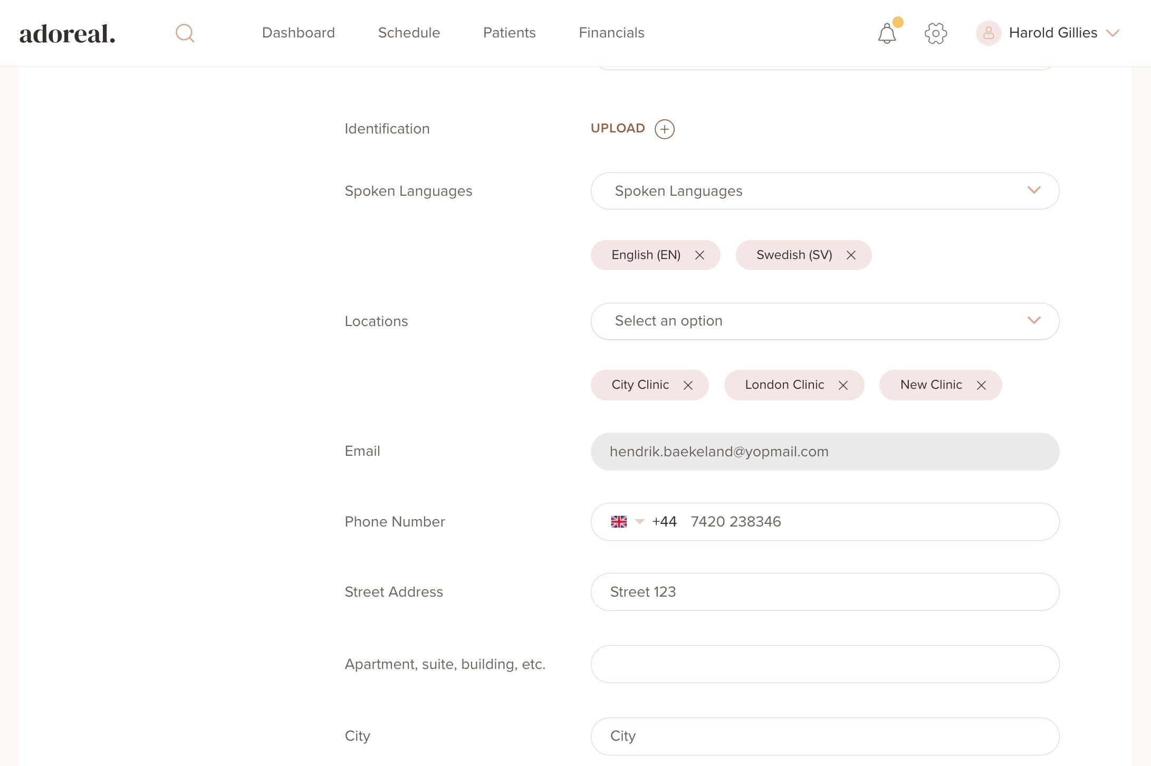Remove the London Clinic location tag
Viewport: 1151px width, 766px height.
click(843, 386)
